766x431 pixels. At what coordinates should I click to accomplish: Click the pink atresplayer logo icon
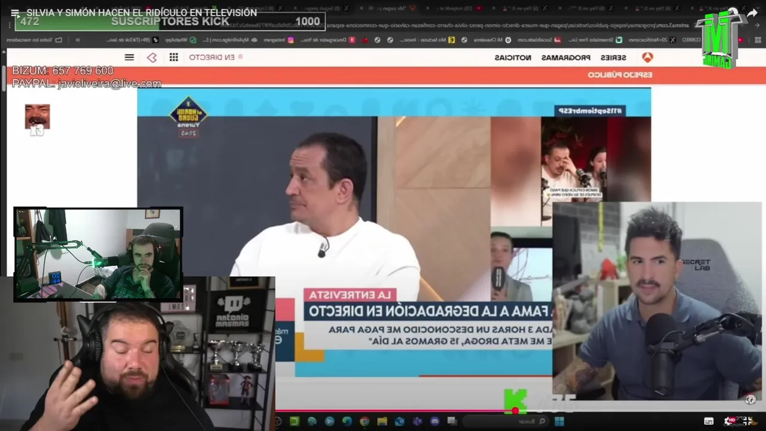[152, 57]
